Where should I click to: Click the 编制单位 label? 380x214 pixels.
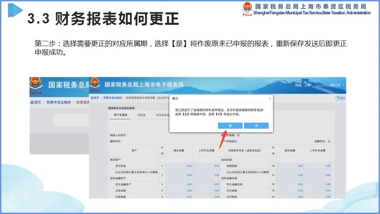click(116, 141)
